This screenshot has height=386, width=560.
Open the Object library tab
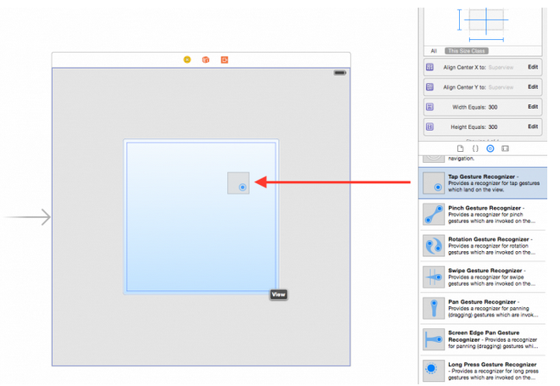pos(490,148)
